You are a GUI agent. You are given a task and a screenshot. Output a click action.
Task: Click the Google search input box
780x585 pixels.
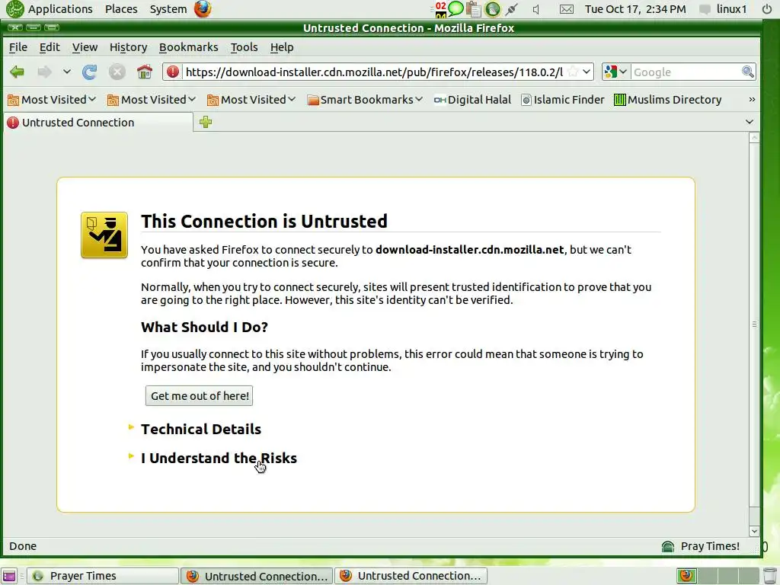click(686, 72)
